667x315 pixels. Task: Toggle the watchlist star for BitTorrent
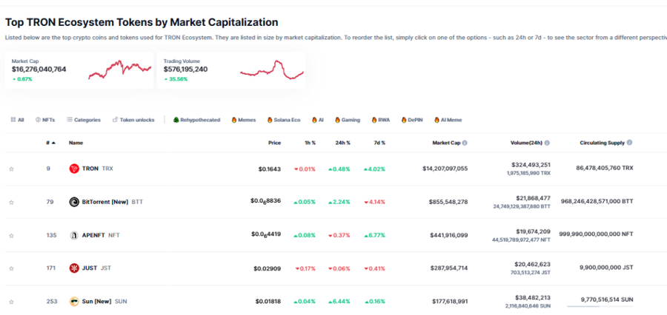pos(11,202)
